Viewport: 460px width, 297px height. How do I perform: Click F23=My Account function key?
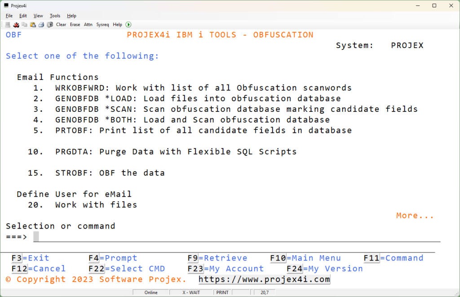click(226, 269)
